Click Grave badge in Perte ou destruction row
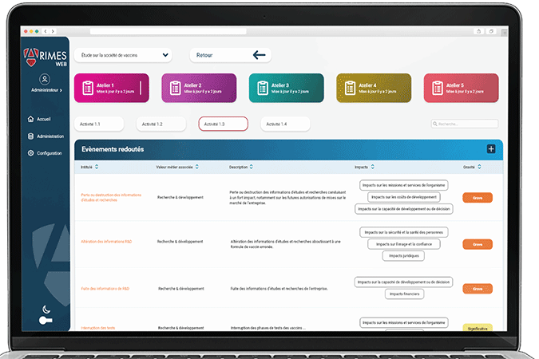 (478, 198)
